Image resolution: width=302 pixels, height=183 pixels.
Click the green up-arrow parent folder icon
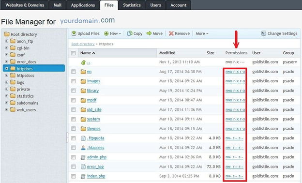click(83, 62)
